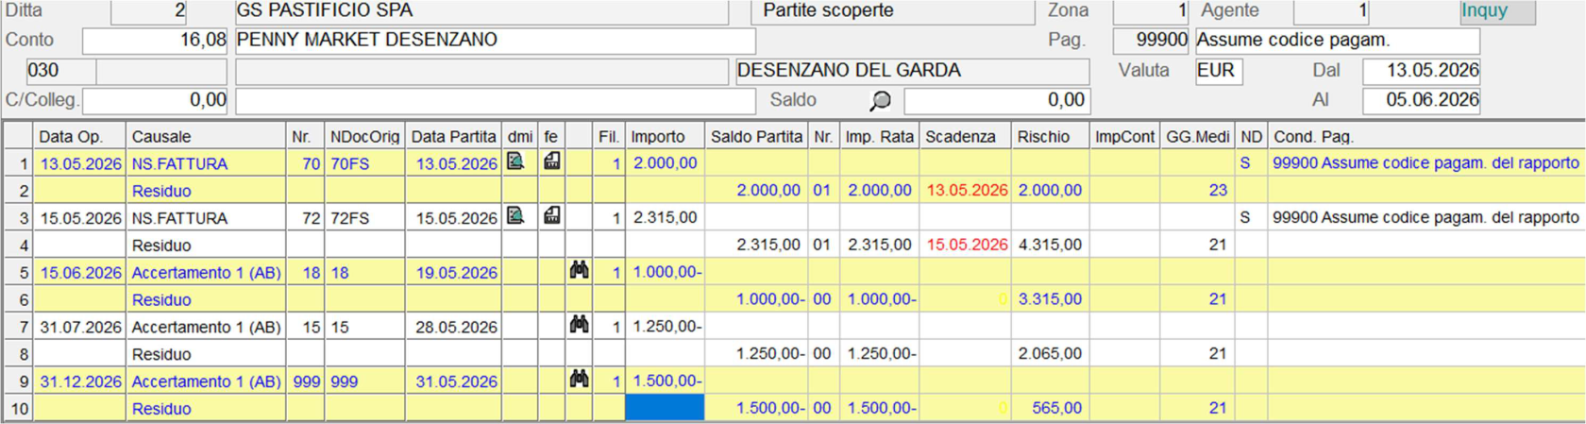1586x424 pixels.
Task: Click the 2.065,00 rischio cell
Action: click(1050, 353)
